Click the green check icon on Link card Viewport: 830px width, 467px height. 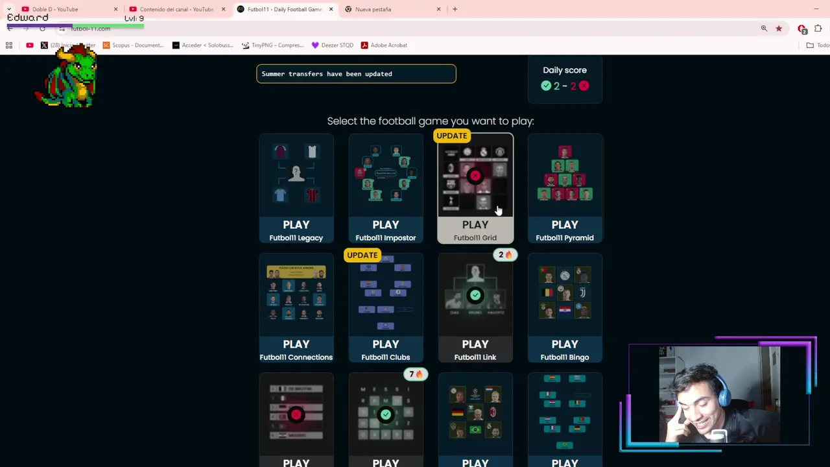[x=475, y=295]
